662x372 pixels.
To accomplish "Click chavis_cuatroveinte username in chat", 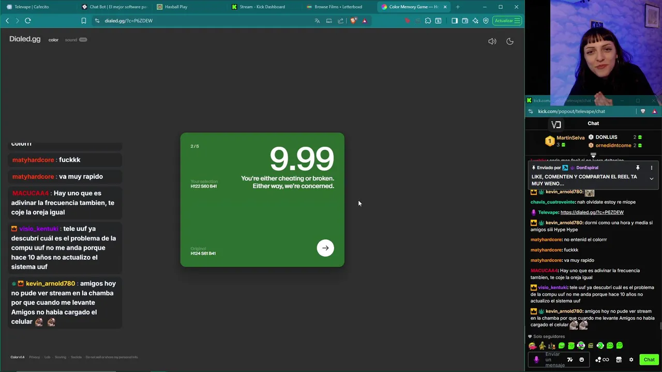I will coord(553,202).
